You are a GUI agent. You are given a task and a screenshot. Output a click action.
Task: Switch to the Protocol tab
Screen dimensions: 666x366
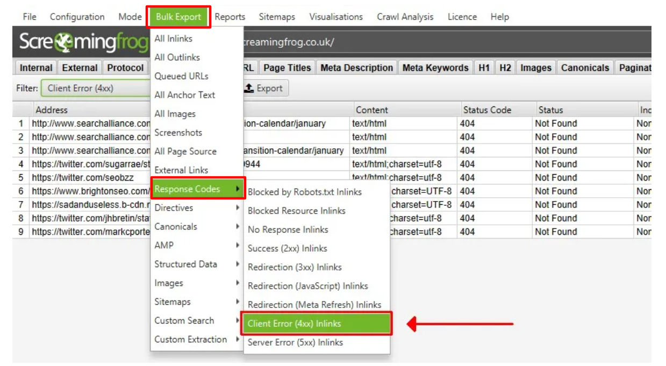125,68
